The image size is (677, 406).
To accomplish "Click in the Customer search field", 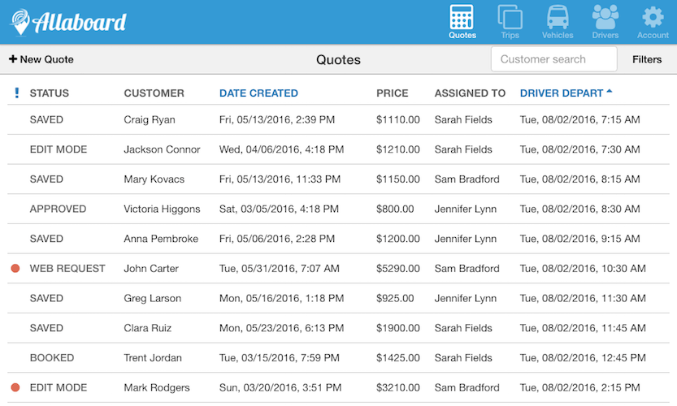I will [553, 59].
